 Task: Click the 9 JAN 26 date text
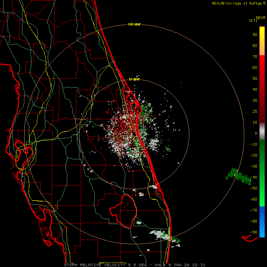click(179, 265)
